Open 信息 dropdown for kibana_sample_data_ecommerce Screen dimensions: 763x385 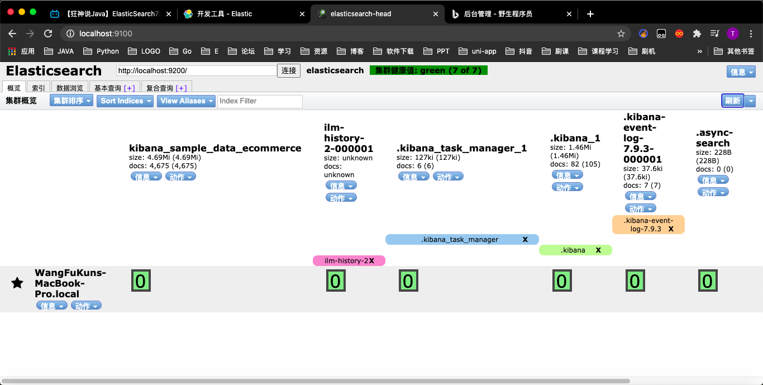146,177
